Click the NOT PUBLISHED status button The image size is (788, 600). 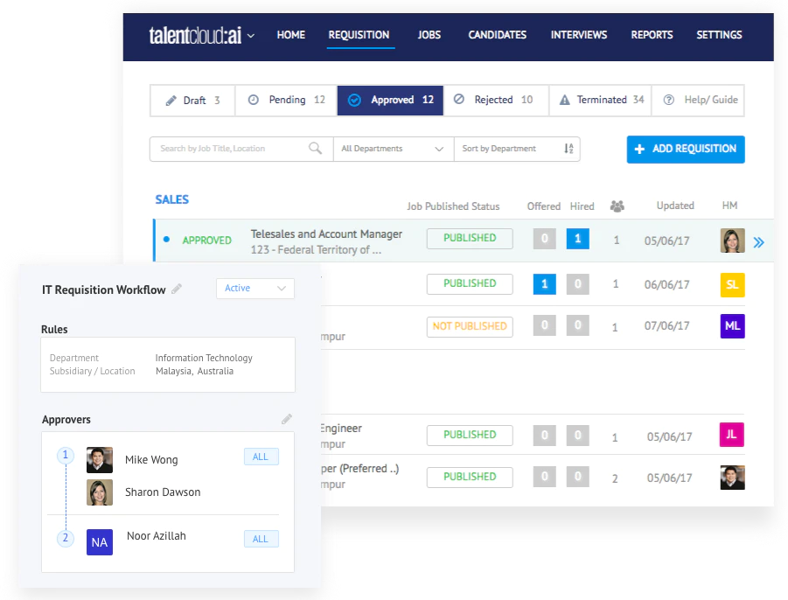[x=470, y=326]
